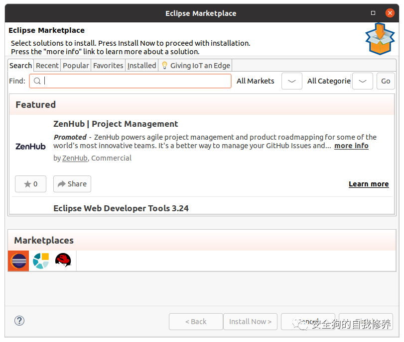The image size is (404, 342).
Task: Select the Red Hat marketplace icon
Action: tap(63, 260)
